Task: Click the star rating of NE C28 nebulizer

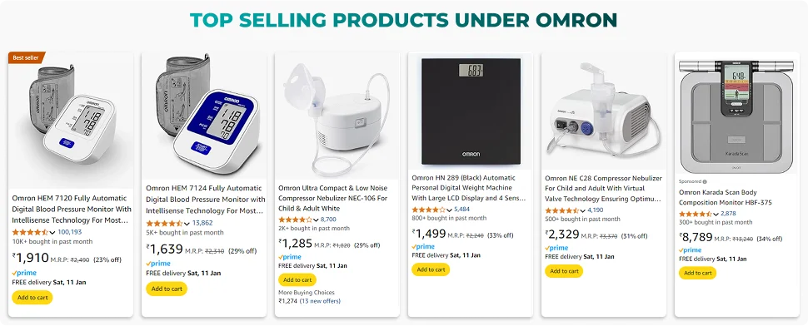Action: 562,210
